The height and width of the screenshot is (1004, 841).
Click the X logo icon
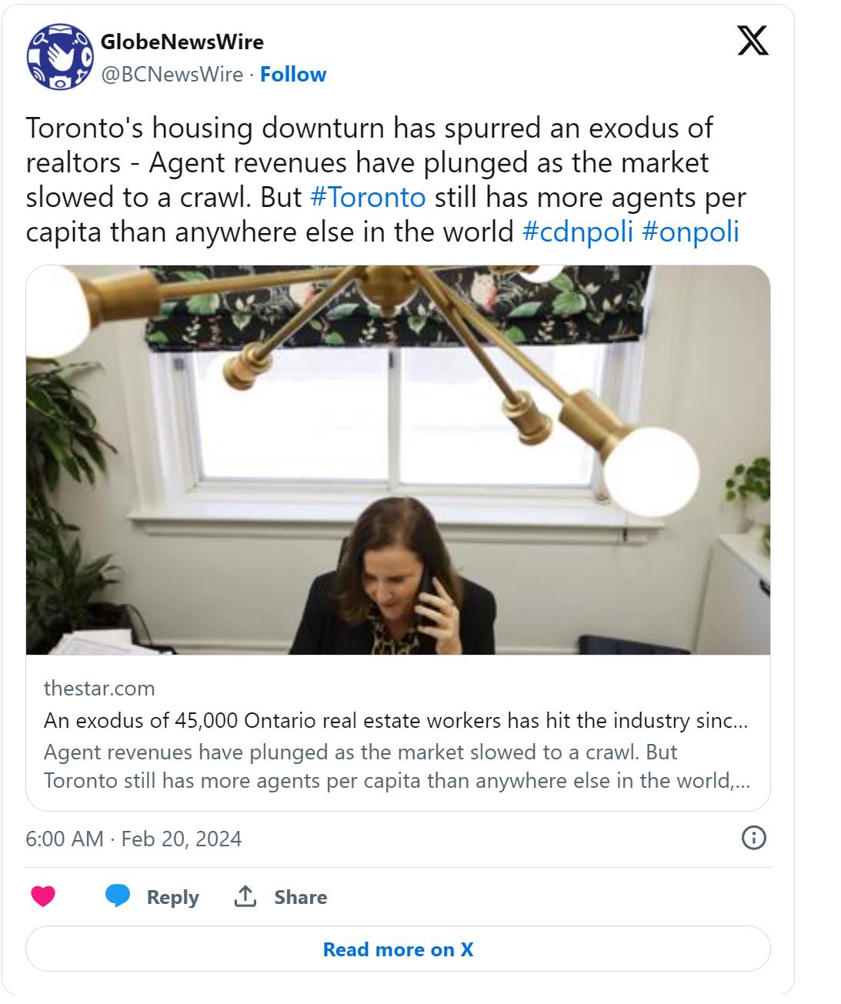(x=753, y=42)
